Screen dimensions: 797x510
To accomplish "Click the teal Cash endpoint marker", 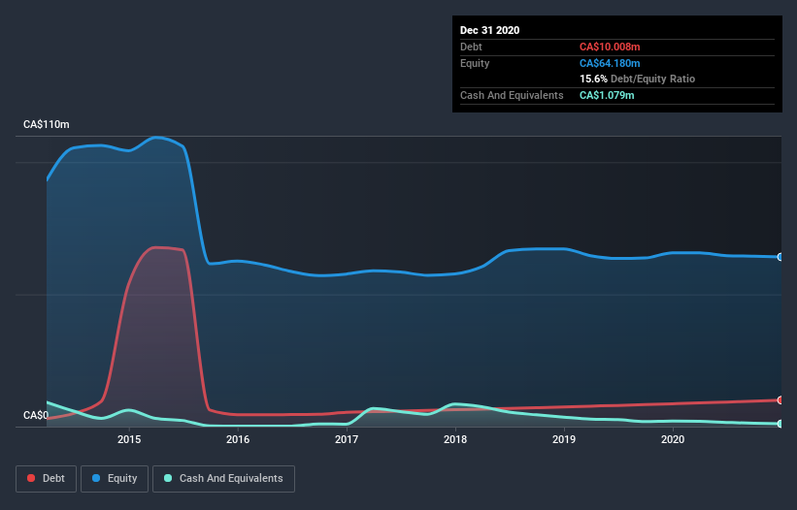I will (x=780, y=424).
